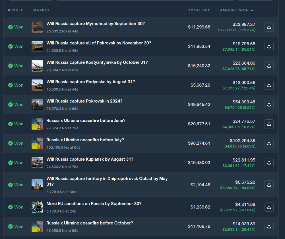
Task: Click total bet $11,299.68
Action: pos(199,27)
